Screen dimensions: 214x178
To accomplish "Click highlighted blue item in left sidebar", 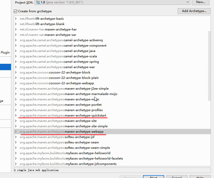I will (5, 67).
